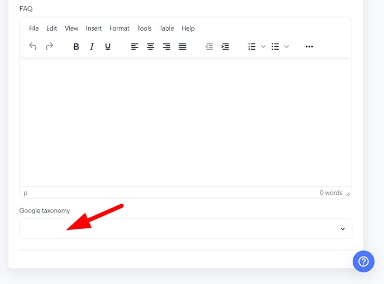Toggle bold formatting

pos(76,47)
